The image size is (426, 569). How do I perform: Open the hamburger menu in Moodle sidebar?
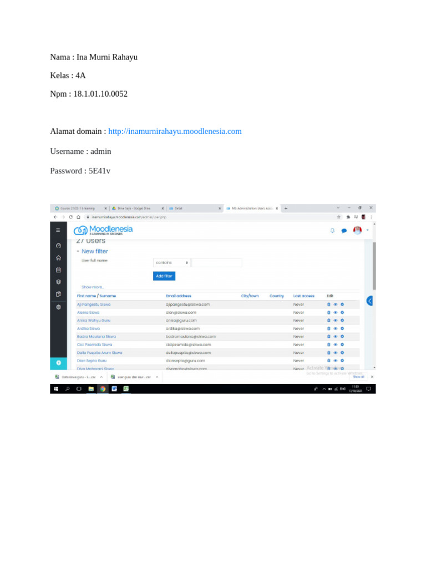58,230
